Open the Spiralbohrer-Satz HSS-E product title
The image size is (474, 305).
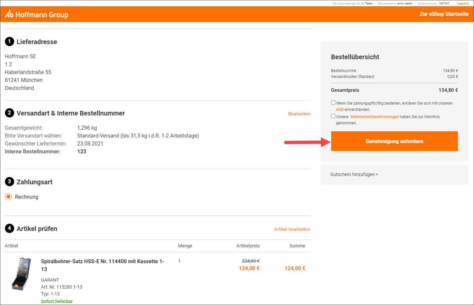coord(102,262)
